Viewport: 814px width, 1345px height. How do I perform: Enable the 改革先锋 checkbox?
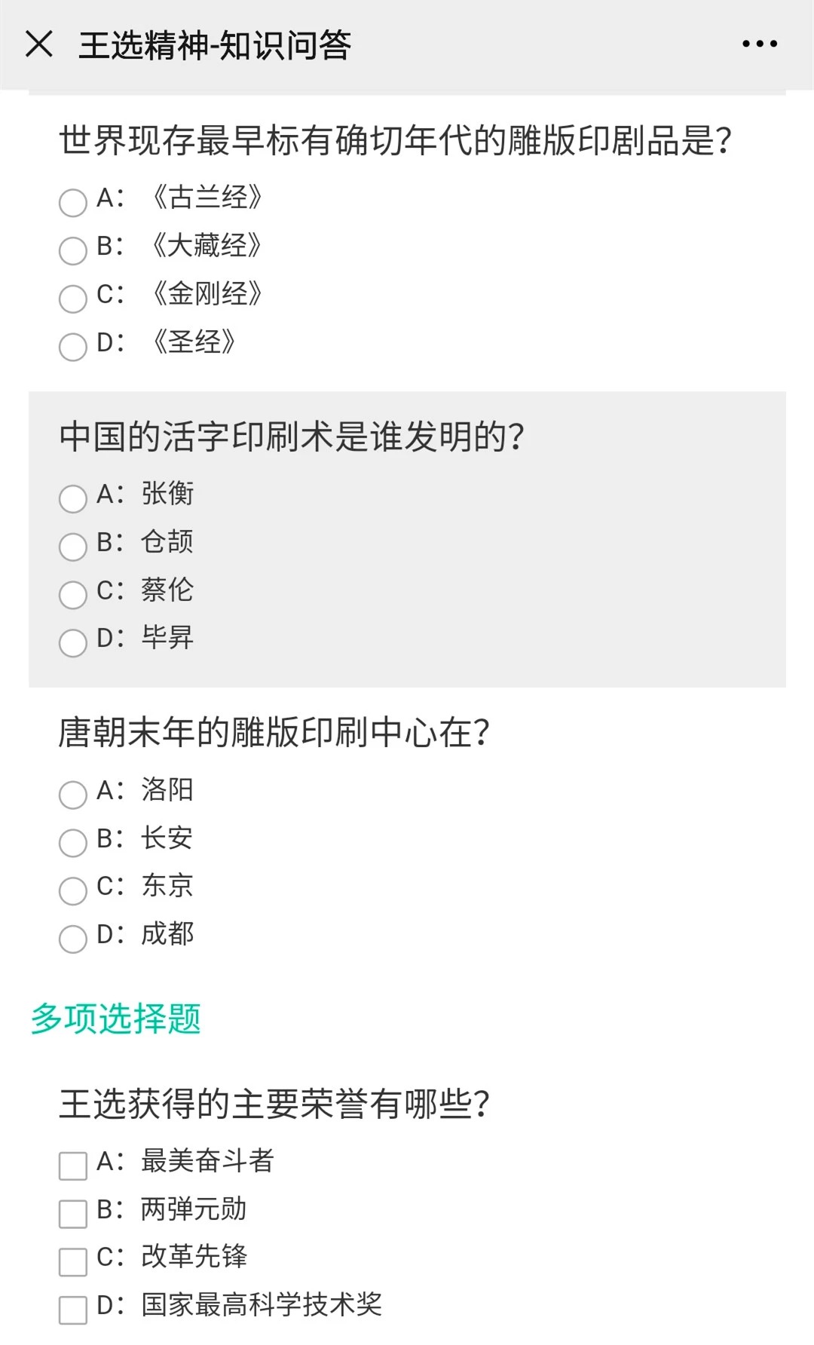click(73, 1261)
